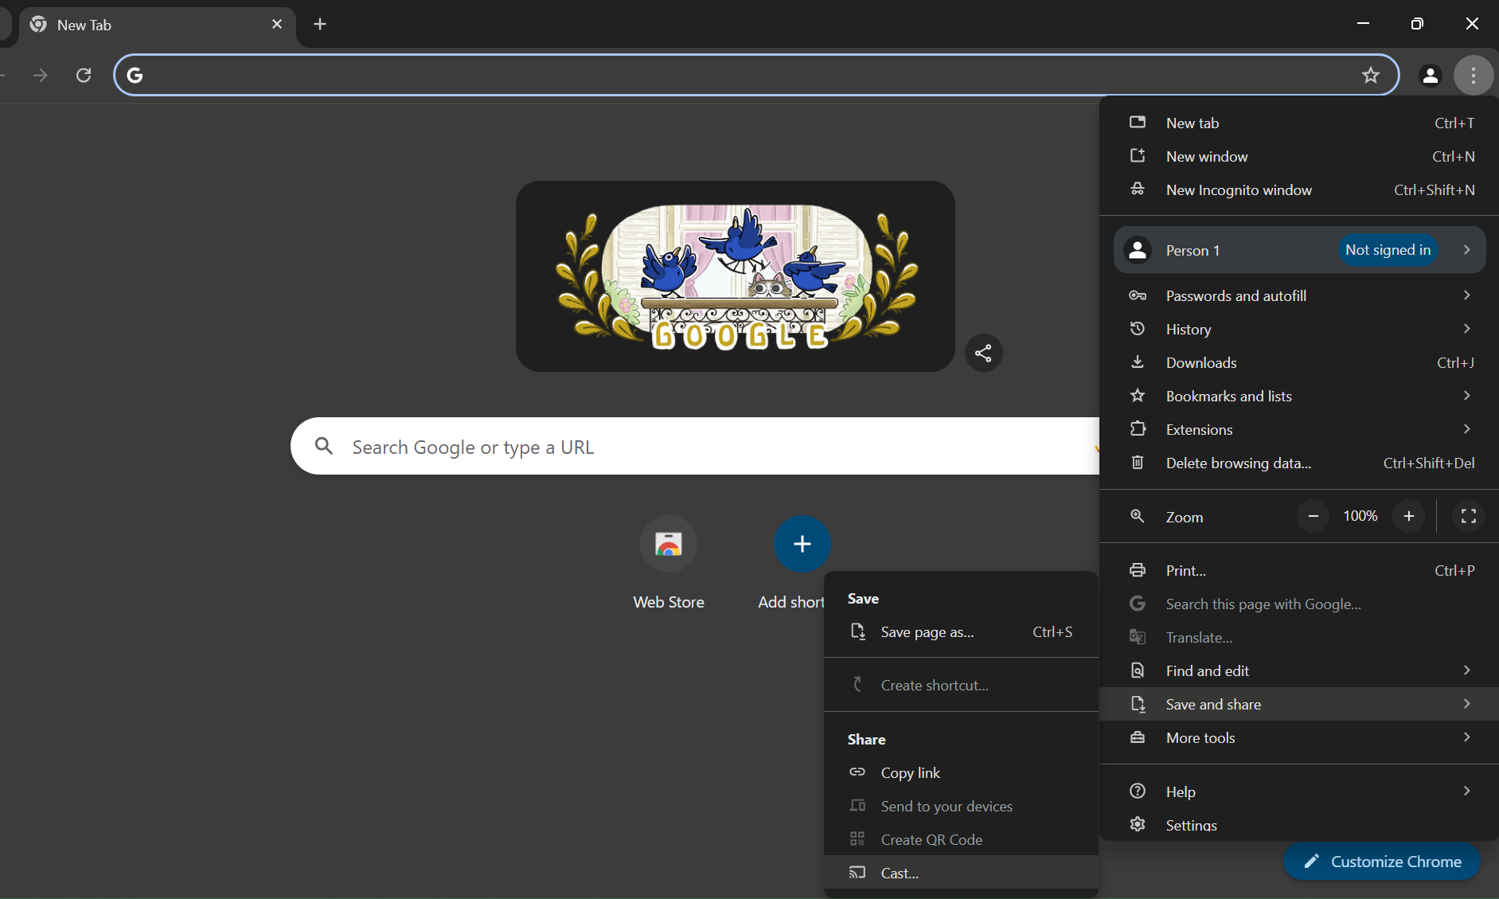Expand the More tools submenu arrow

[1466, 737]
